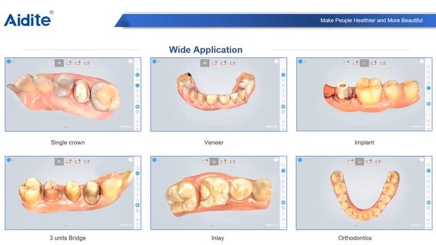Open the Veneer arch scan model
Image resolution: width=436 pixels, height=245 pixels.
pyautogui.click(x=216, y=91)
